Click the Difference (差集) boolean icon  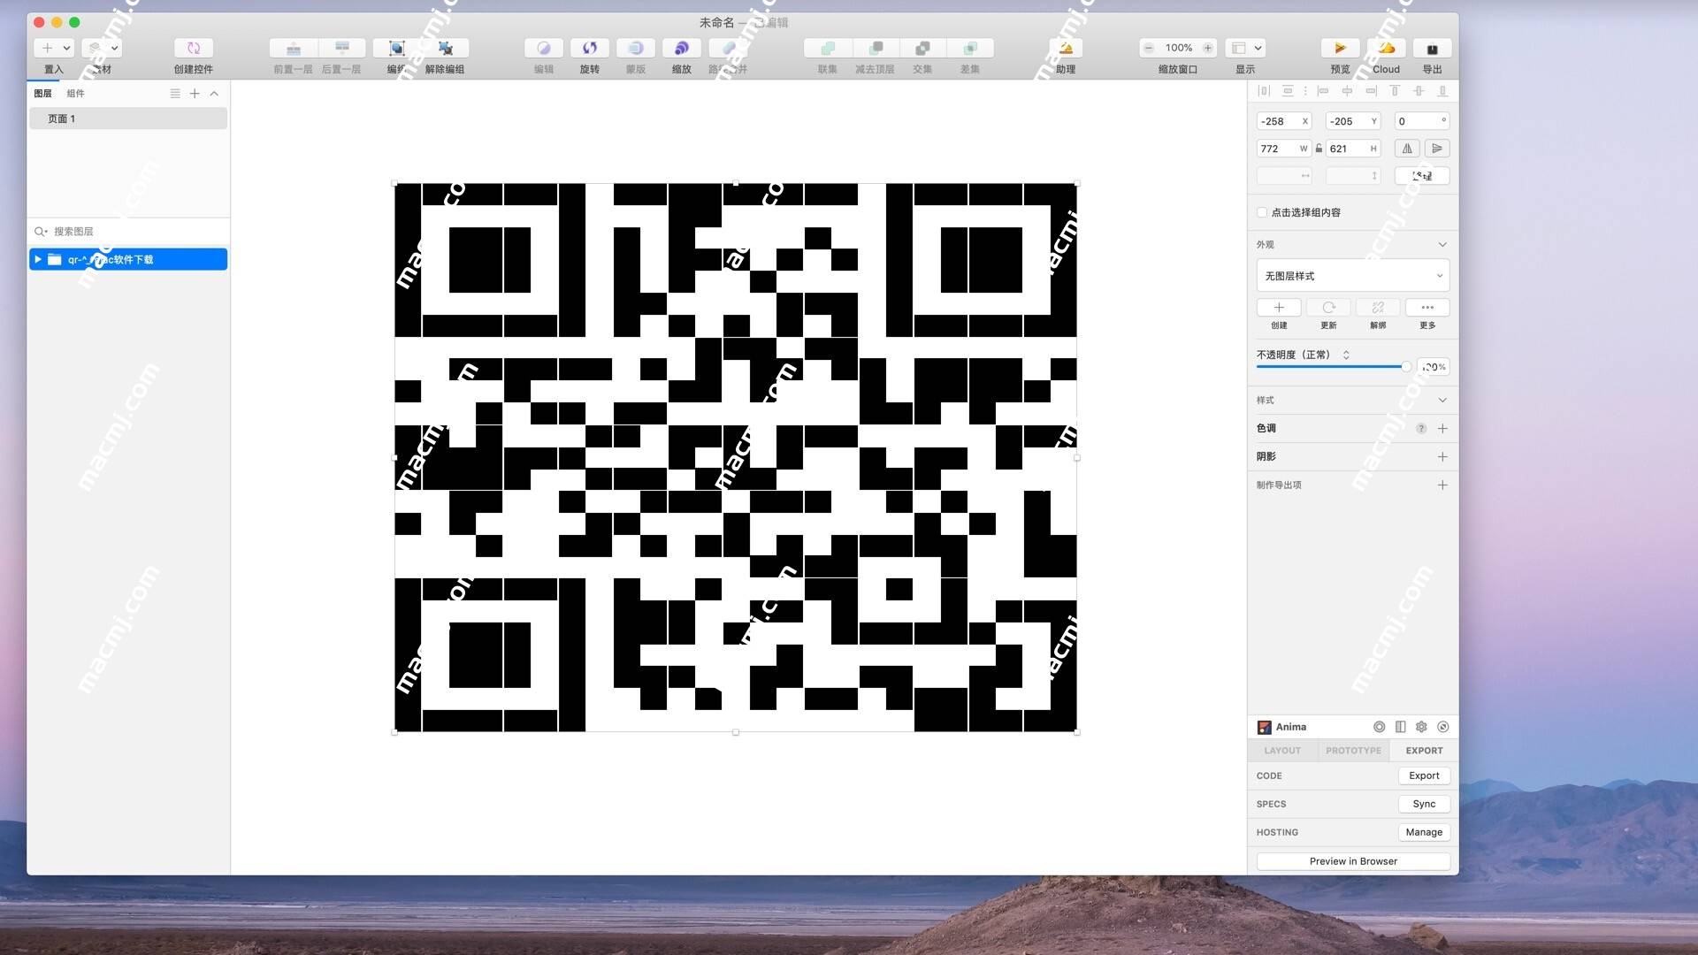coord(970,48)
